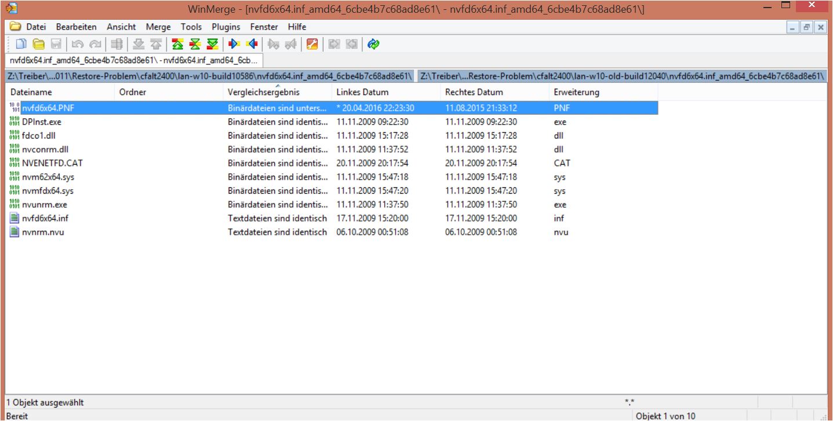Sort by the Linkes Datum column header

pyautogui.click(x=386, y=92)
